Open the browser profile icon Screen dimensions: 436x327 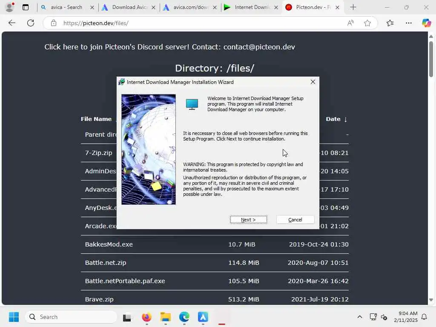coord(10,7)
